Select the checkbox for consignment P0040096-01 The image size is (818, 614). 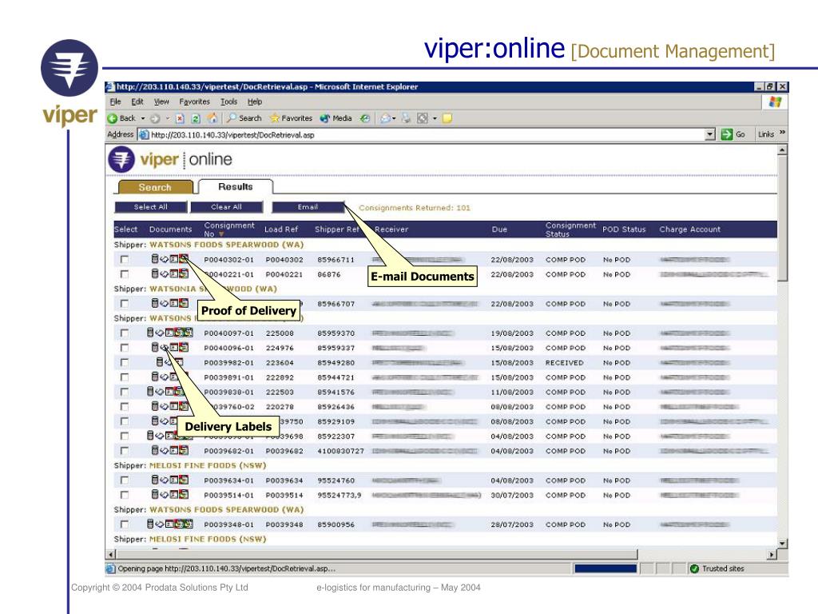tap(124, 347)
